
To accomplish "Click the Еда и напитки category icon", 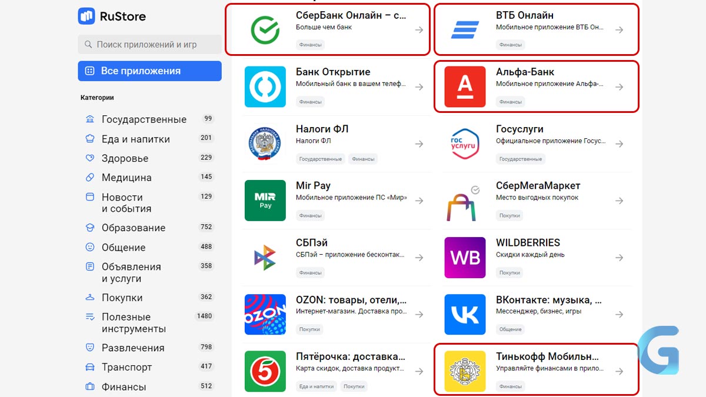I will pos(90,139).
